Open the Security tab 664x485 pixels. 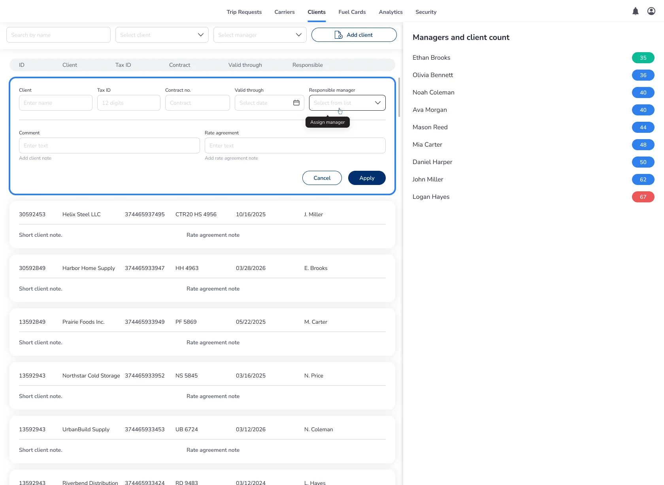click(x=426, y=12)
